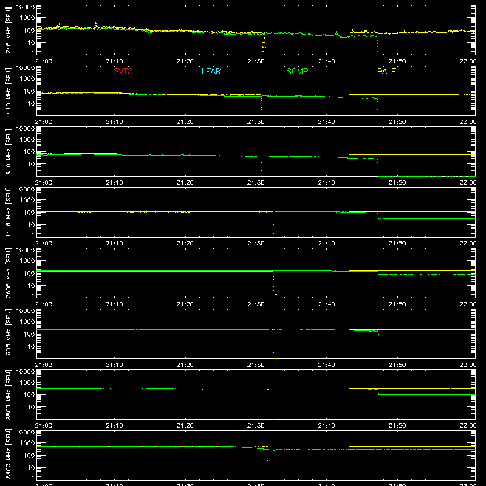The width and height of the screenshot is (486, 486).
Task: Select the 10000 y-axis value of the 15400 MHz plot
Action: click(x=26, y=432)
